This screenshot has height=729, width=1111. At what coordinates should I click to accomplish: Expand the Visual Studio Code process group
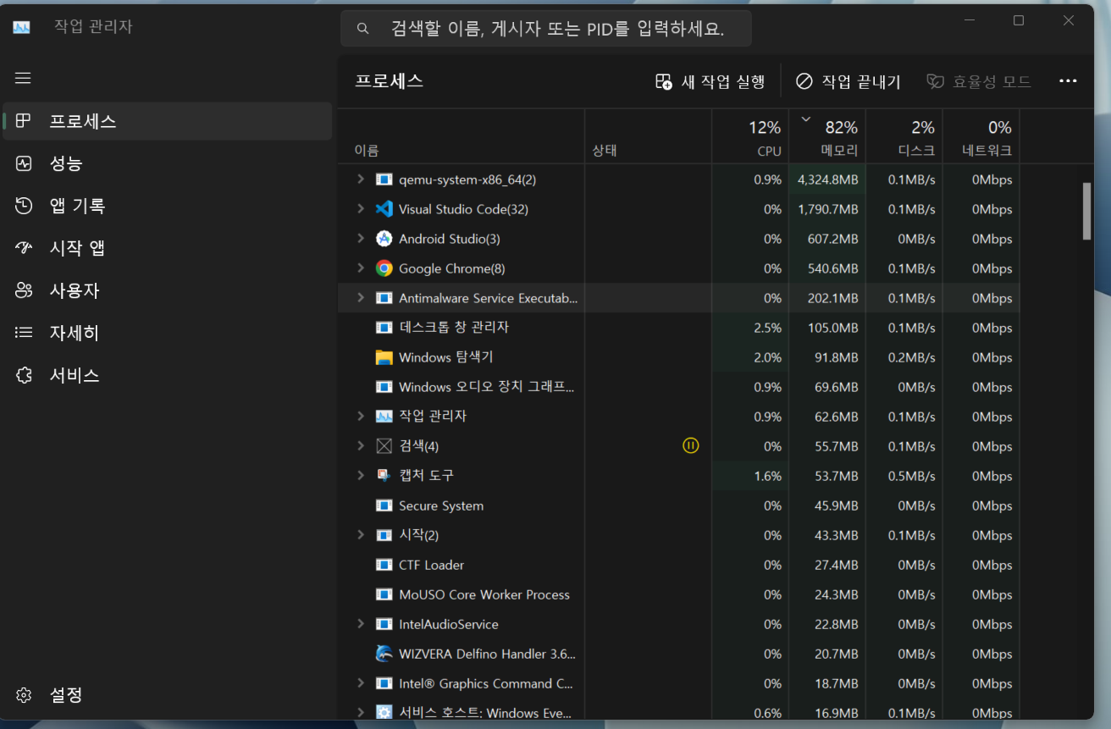(360, 209)
